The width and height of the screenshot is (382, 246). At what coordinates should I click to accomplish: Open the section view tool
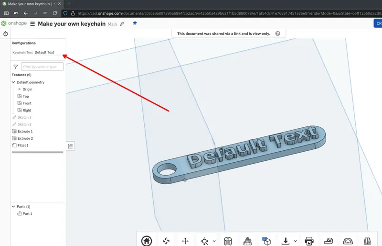click(228, 241)
